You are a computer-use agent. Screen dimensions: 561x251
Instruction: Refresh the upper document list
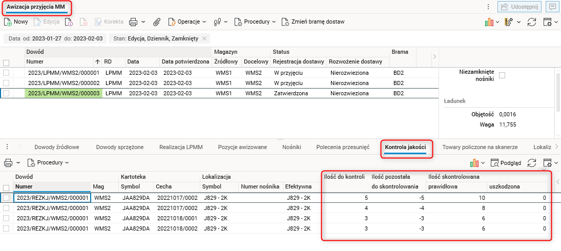click(531, 22)
